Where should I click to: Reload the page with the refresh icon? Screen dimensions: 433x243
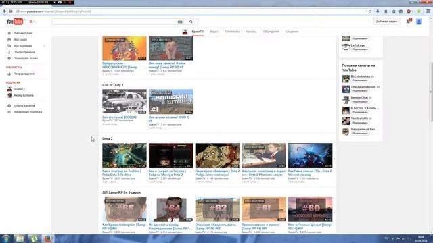tap(370, 11)
